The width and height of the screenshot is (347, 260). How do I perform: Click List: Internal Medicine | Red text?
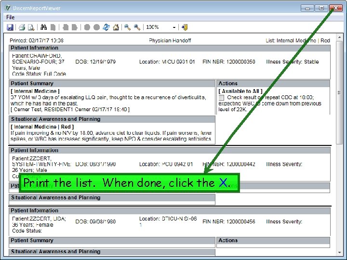[298, 40]
